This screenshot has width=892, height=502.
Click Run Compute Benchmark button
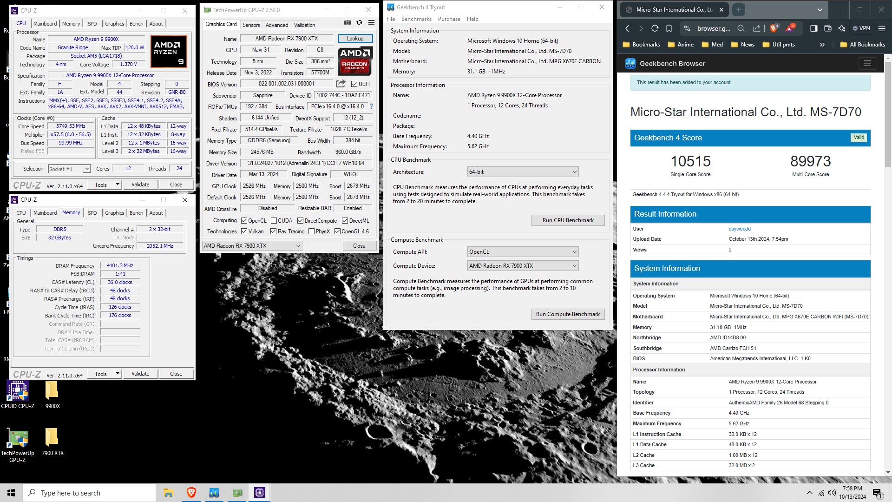(568, 314)
